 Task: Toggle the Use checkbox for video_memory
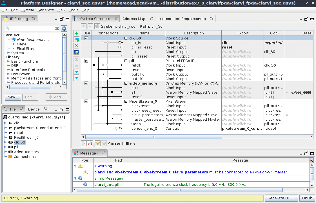pos(86,83)
